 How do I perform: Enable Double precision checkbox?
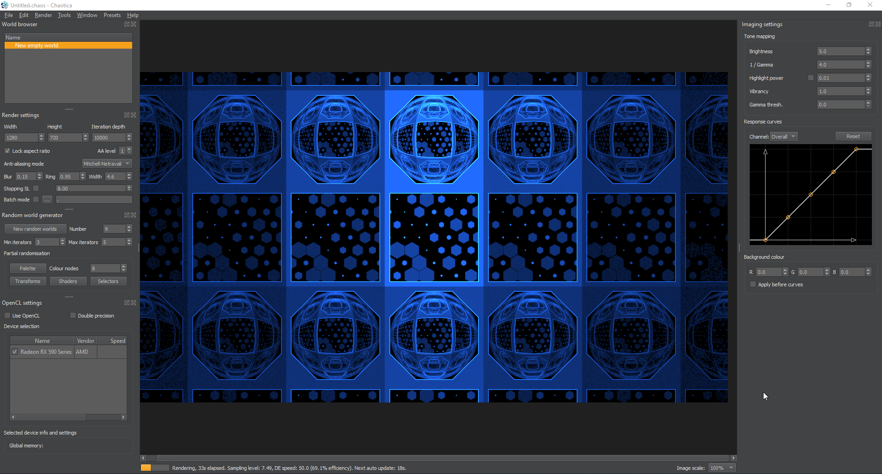(x=73, y=316)
